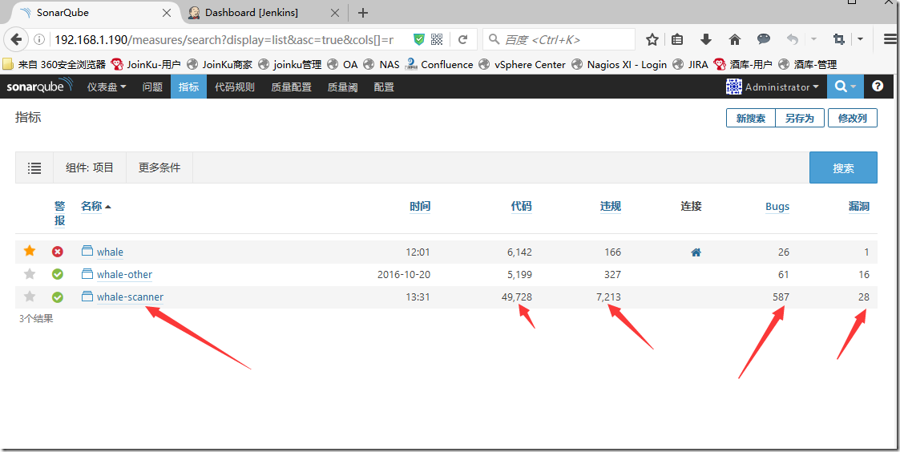Screen dimensions: 900x452
Task: Click the blue 搜索 button
Action: pyautogui.click(x=843, y=167)
